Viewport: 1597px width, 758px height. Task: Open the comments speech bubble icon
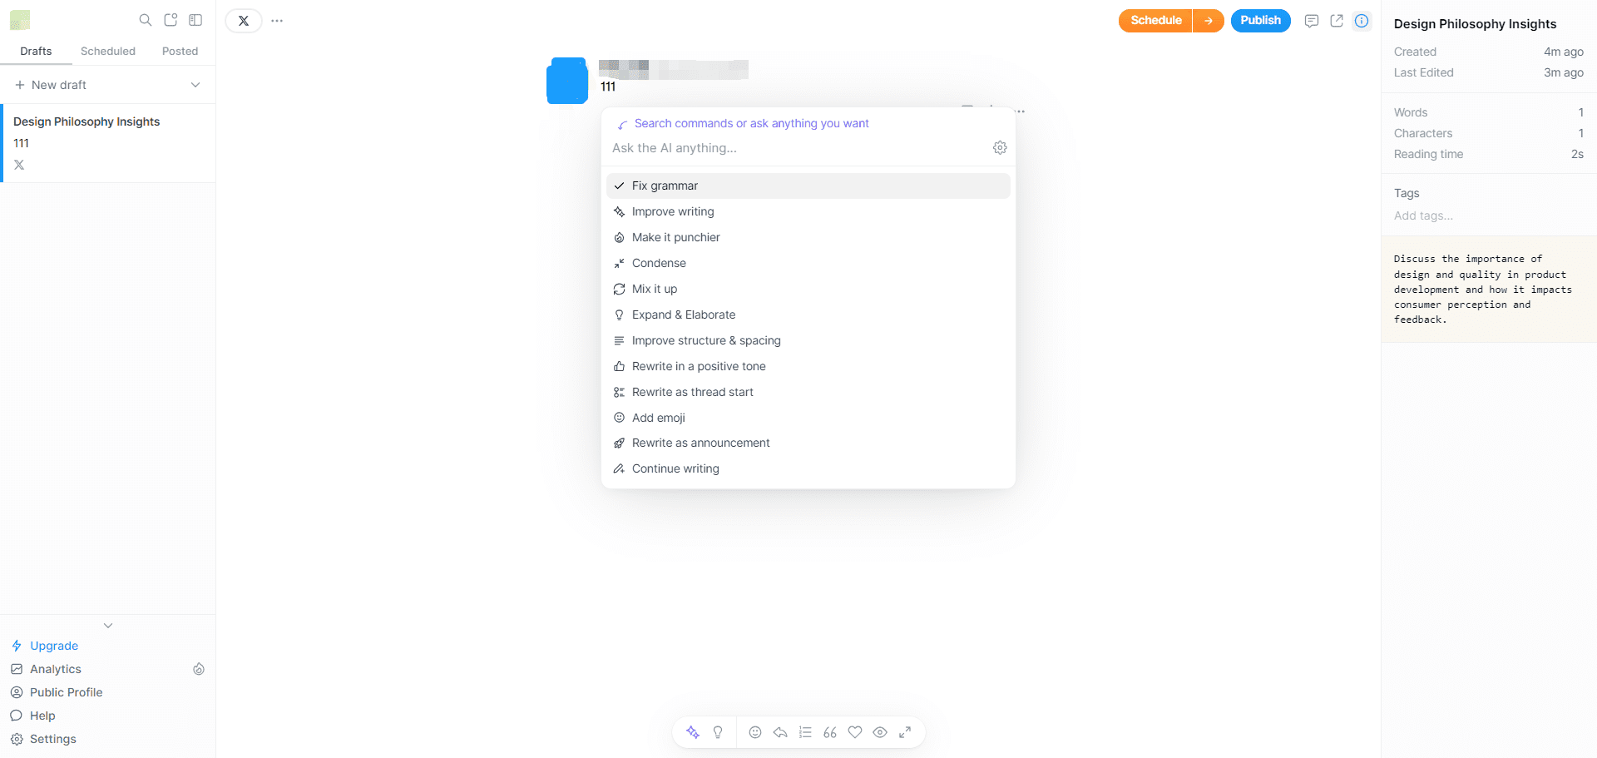click(x=1312, y=21)
